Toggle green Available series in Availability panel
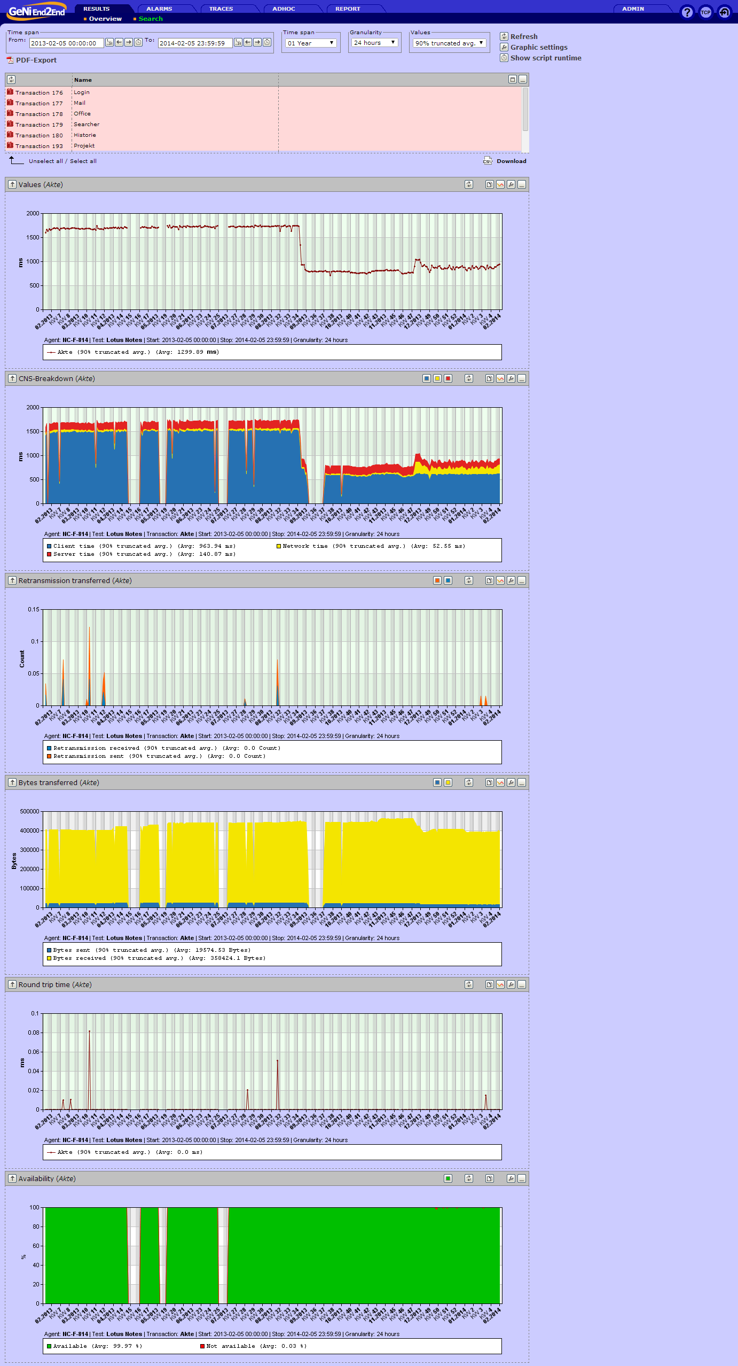Screen dimensions: 738x1366 pos(448,1178)
